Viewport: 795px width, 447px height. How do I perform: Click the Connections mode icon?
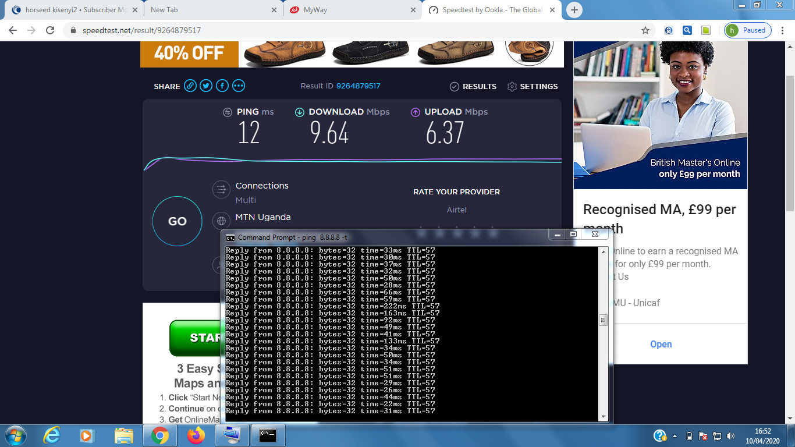221,189
